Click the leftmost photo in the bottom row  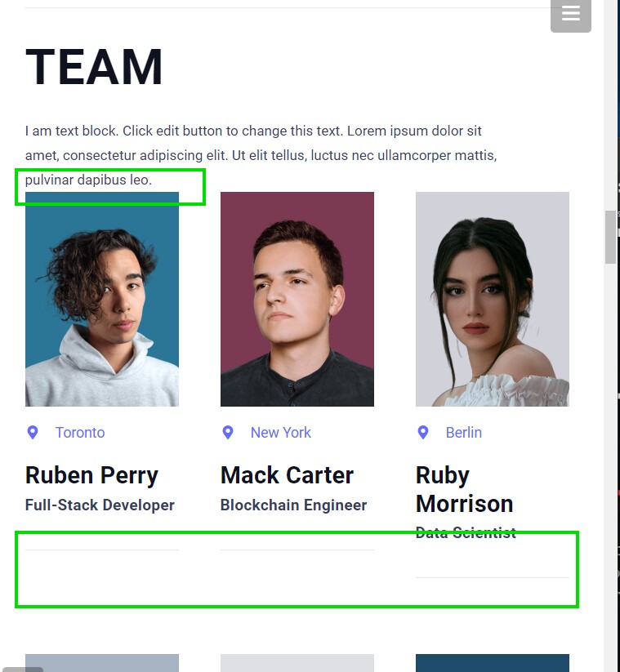101,663
